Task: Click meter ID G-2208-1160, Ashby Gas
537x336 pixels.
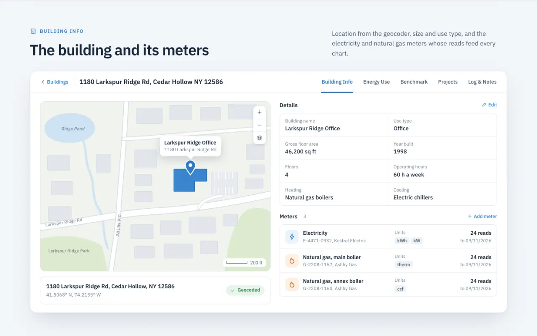Action: click(330, 289)
